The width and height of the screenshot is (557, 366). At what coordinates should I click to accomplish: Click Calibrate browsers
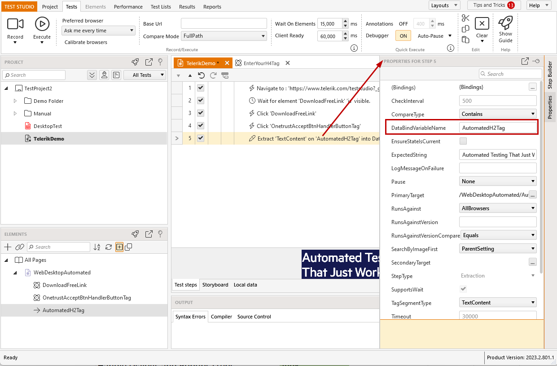pyautogui.click(x=86, y=42)
